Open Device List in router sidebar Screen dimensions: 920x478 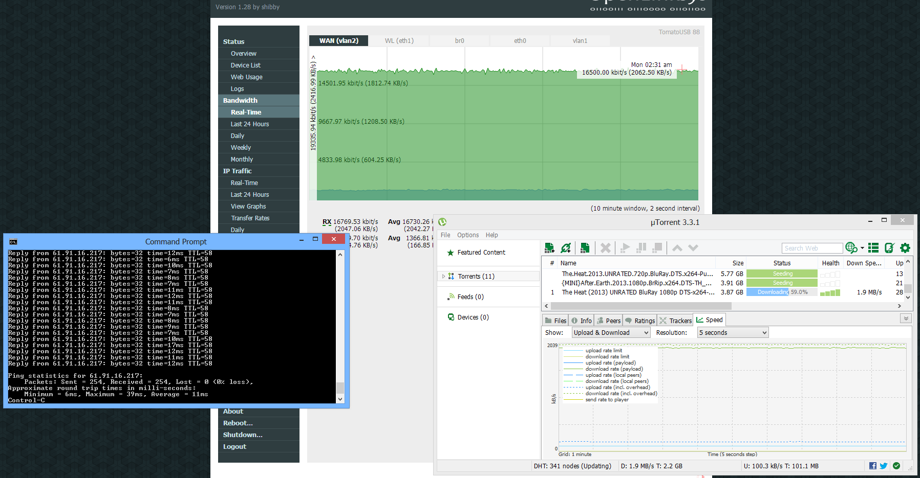[x=245, y=65]
